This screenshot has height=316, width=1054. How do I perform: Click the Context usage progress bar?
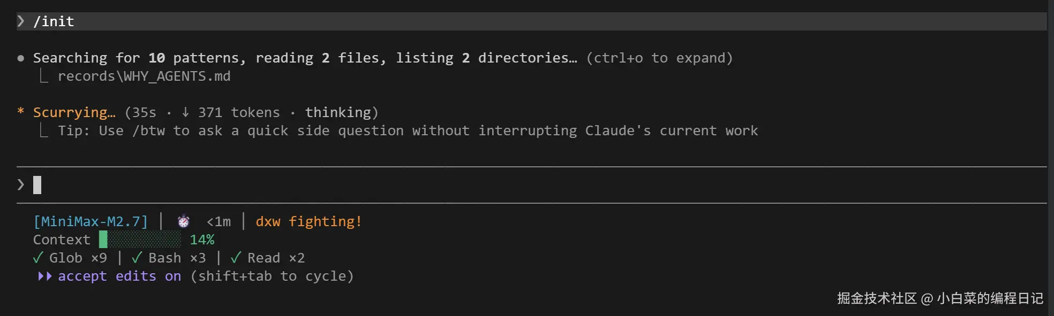click(140, 240)
